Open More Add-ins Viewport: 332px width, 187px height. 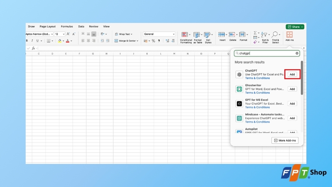285,140
